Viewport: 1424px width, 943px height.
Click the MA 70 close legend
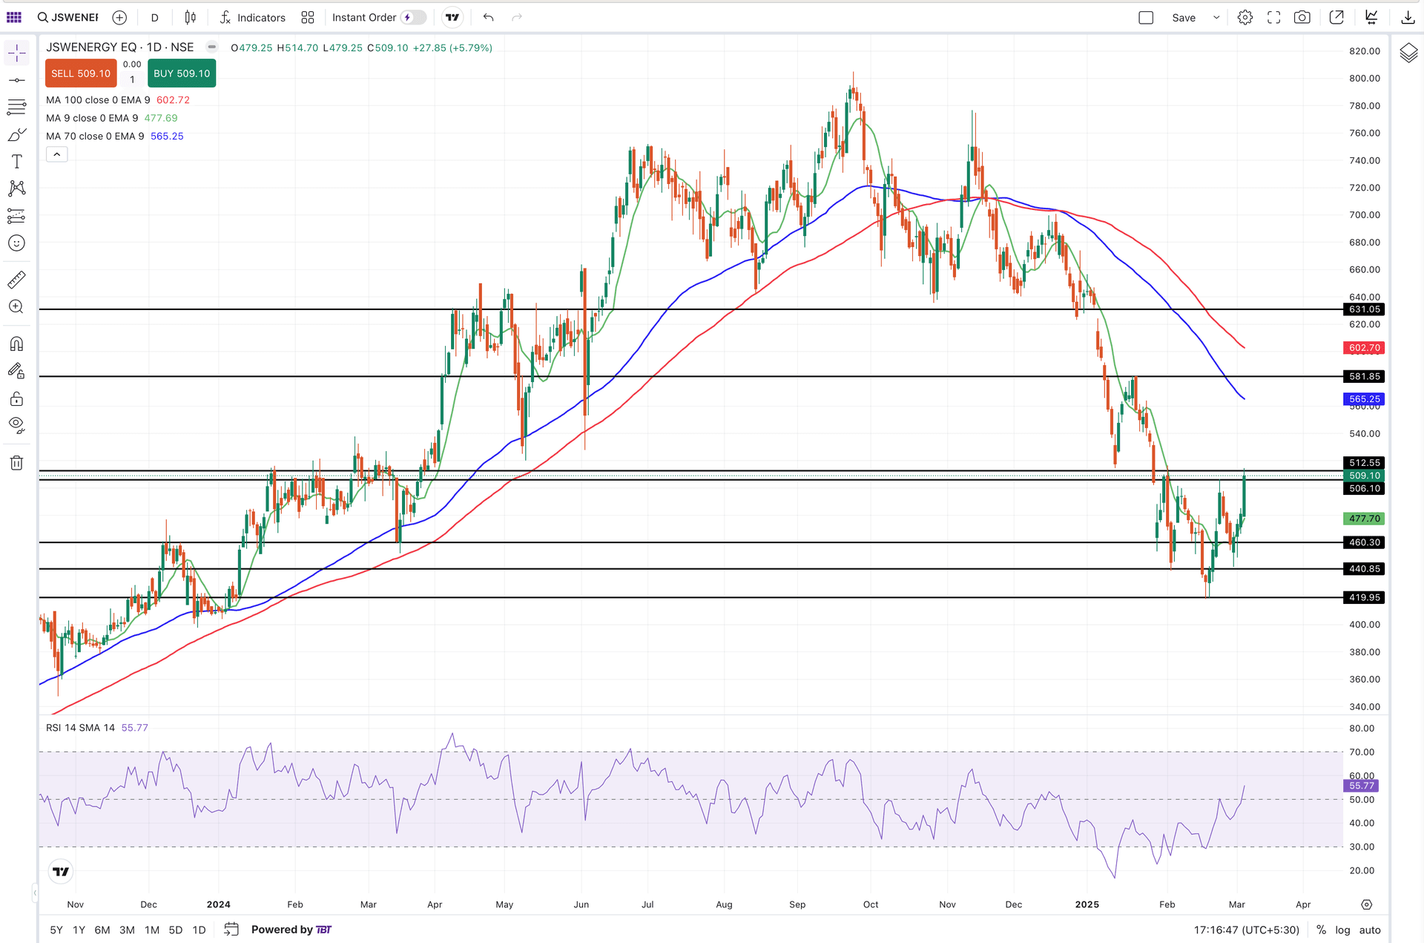[95, 136]
